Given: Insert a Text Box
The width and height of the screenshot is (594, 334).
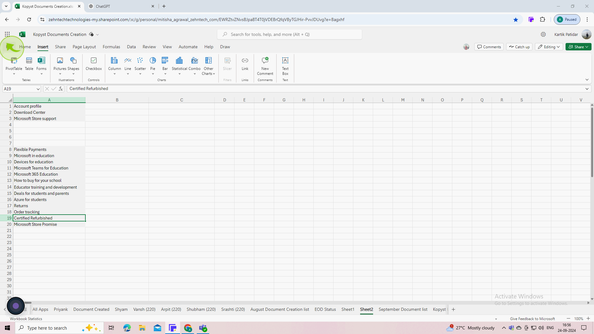Looking at the screenshot, I should coord(285,66).
